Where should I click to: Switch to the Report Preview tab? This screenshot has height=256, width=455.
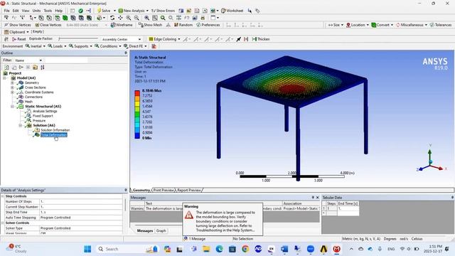point(189,190)
